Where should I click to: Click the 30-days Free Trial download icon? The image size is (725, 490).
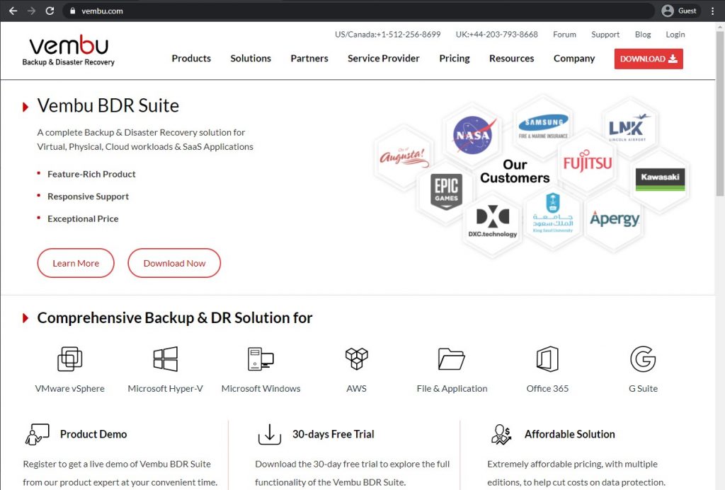click(x=270, y=434)
